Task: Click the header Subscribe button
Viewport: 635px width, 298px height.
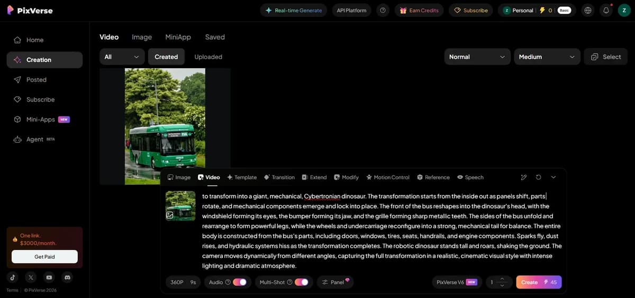Action: tap(471, 10)
